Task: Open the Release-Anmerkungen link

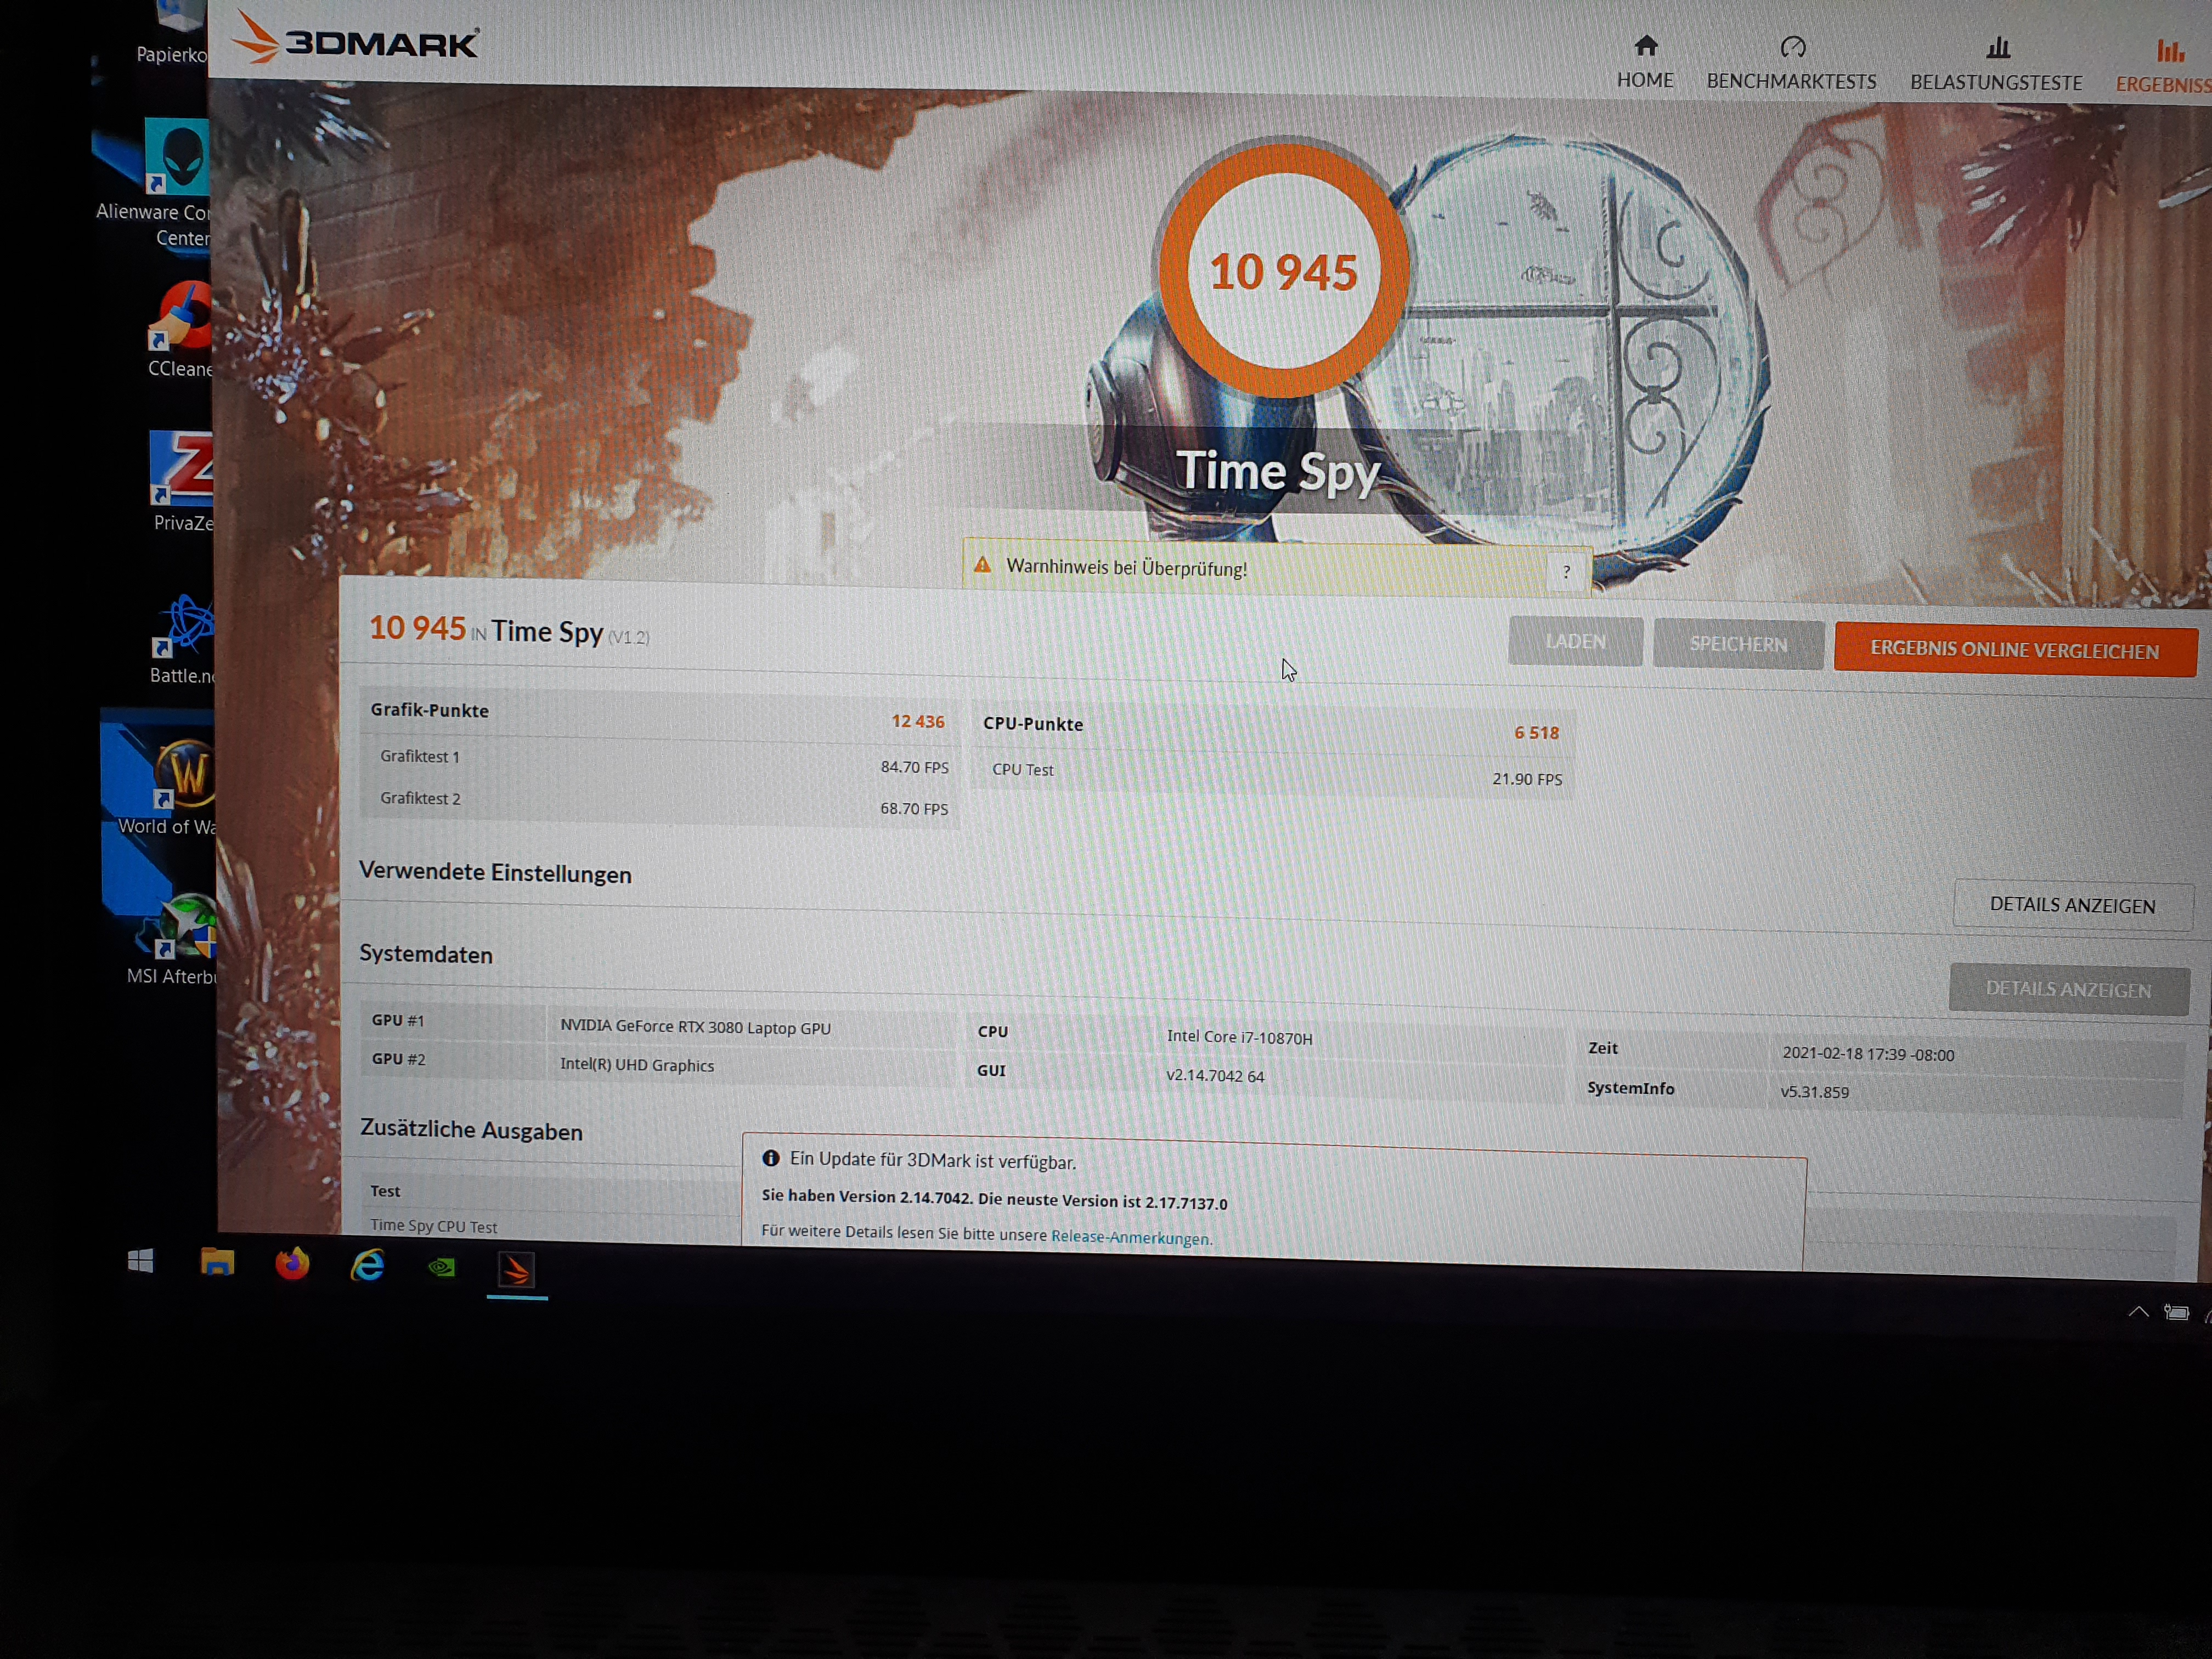Action: pos(1130,1237)
